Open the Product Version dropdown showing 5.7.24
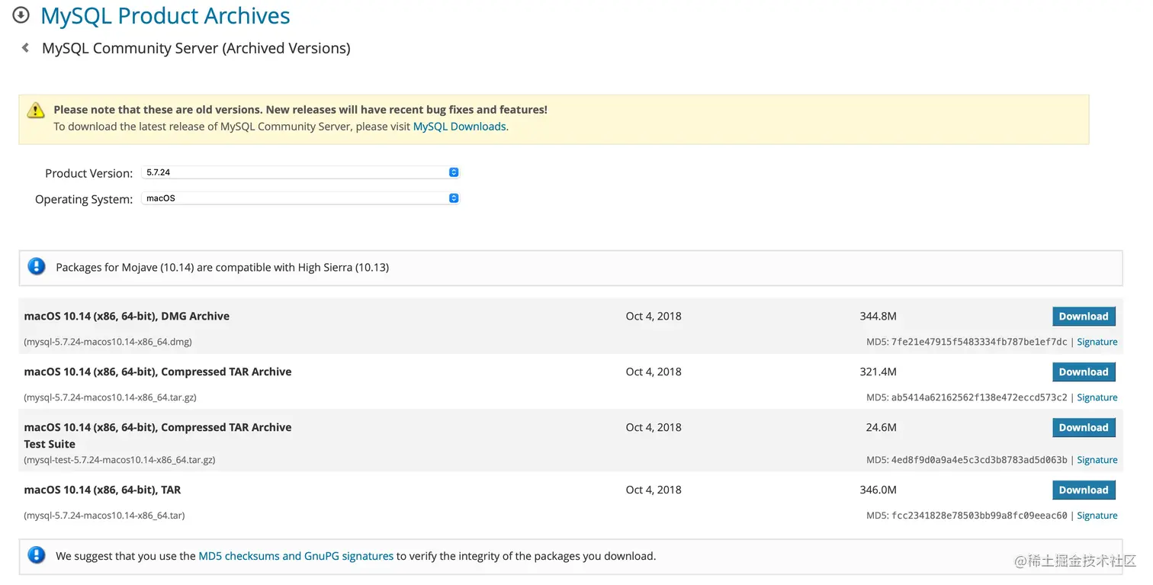Viewport: 1153px width, 585px height. pyautogui.click(x=300, y=172)
